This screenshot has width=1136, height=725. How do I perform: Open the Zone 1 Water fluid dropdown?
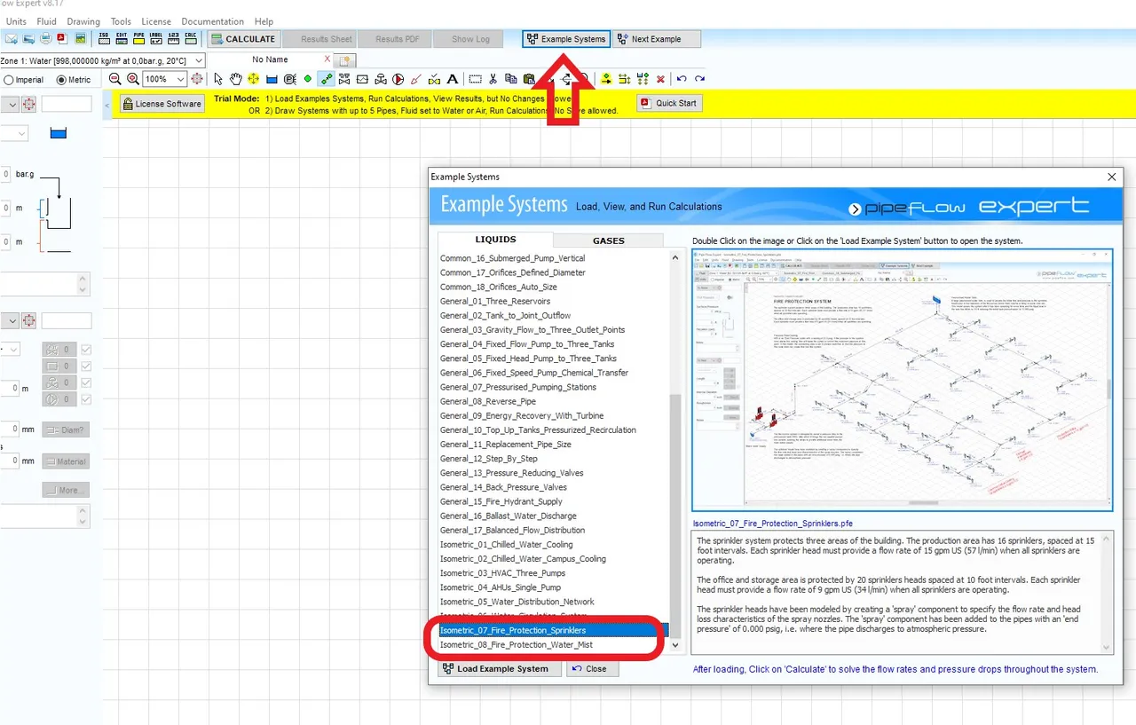point(102,60)
